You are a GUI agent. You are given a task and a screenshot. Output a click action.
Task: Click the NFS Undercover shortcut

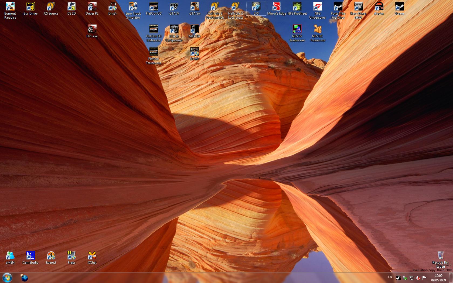coord(318,11)
